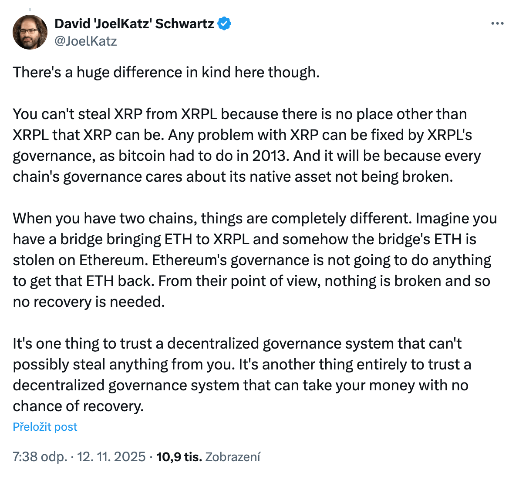Click the verified badge beside the display name
Screen dimensions: 519x479
point(224,23)
